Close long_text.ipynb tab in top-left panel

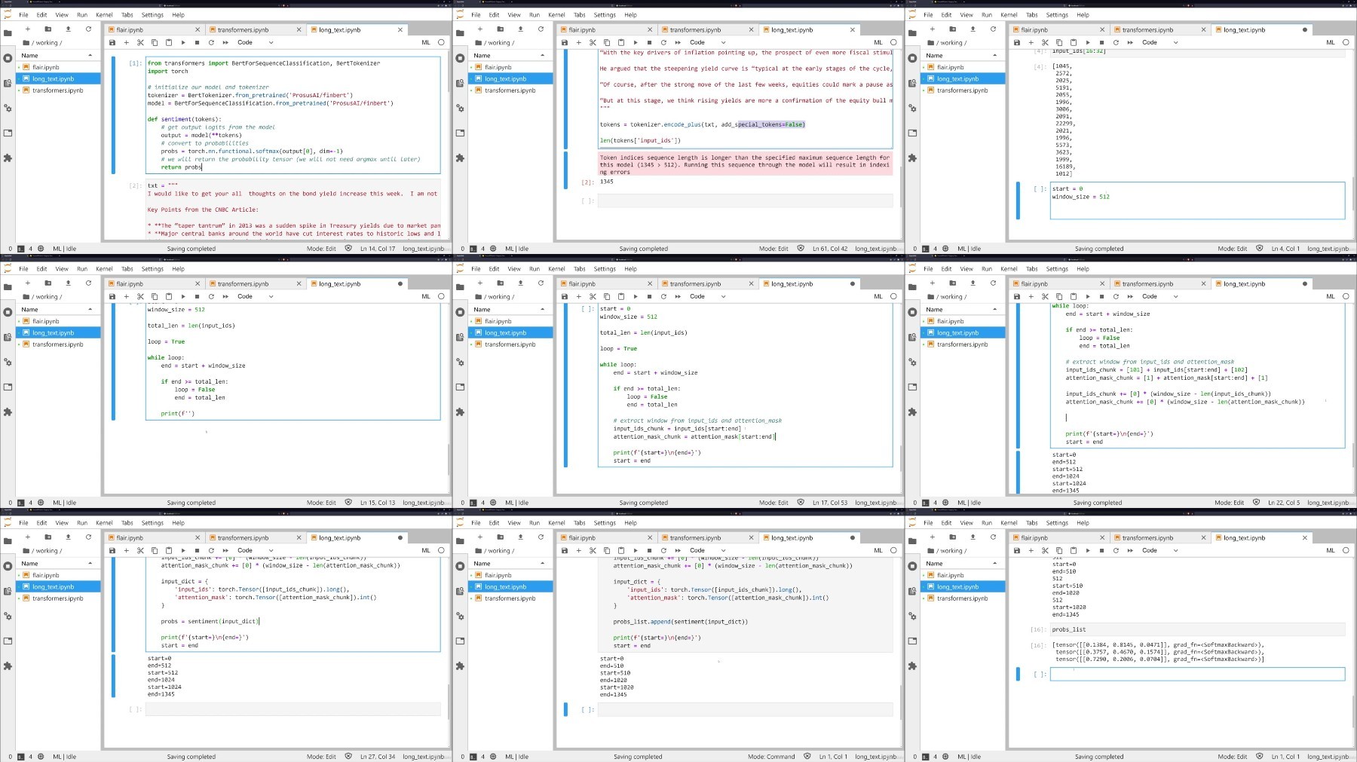(x=400, y=29)
